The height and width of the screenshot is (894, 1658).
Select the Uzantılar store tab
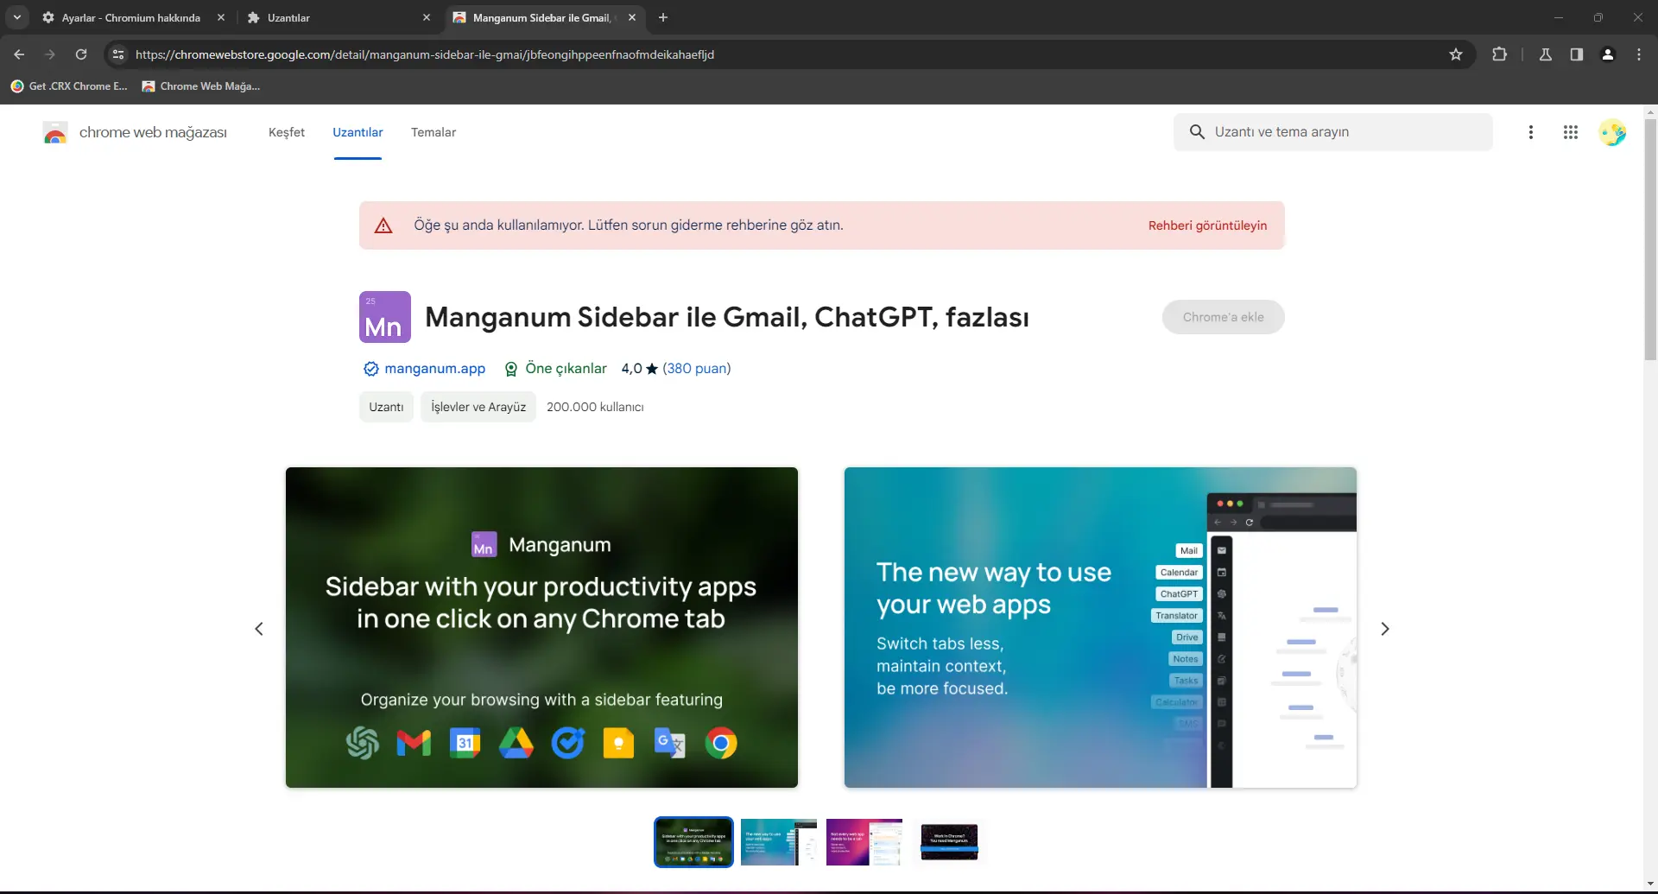358,132
